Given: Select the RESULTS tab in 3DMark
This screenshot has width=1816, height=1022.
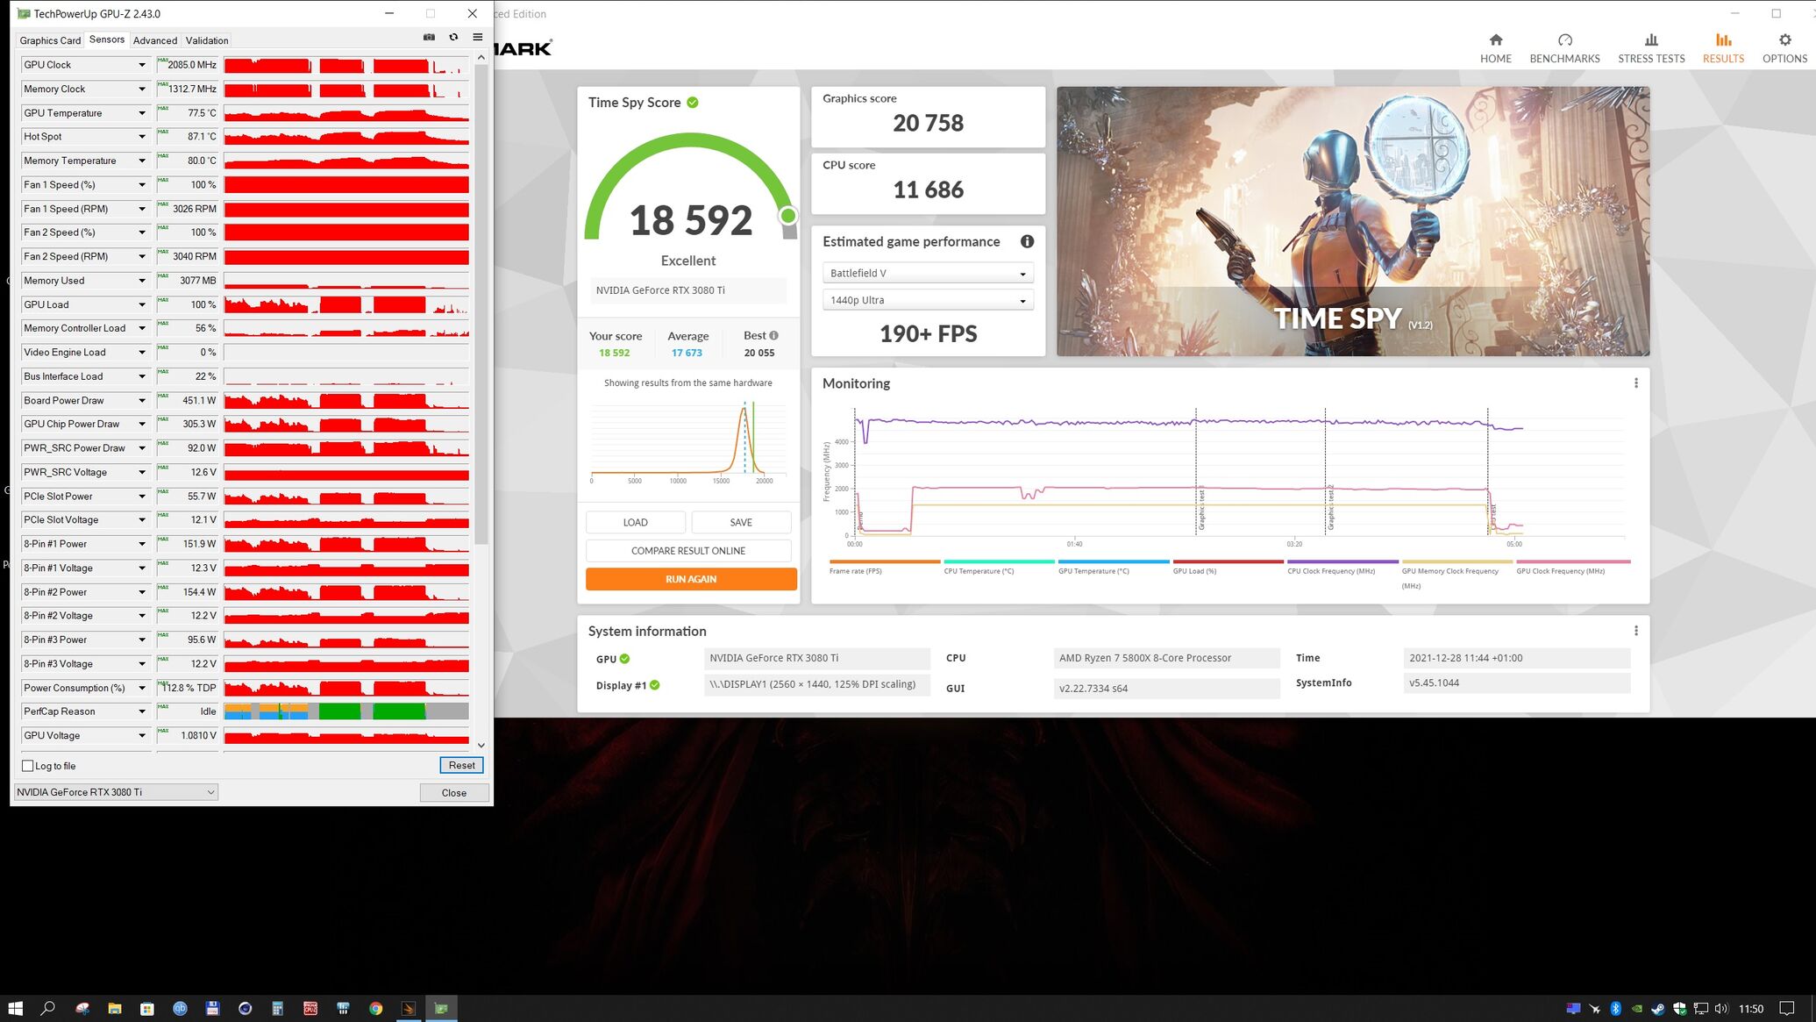Looking at the screenshot, I should point(1723,48).
